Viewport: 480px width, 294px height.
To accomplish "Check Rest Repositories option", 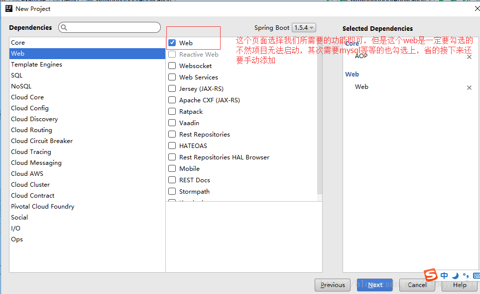I will tap(172, 134).
